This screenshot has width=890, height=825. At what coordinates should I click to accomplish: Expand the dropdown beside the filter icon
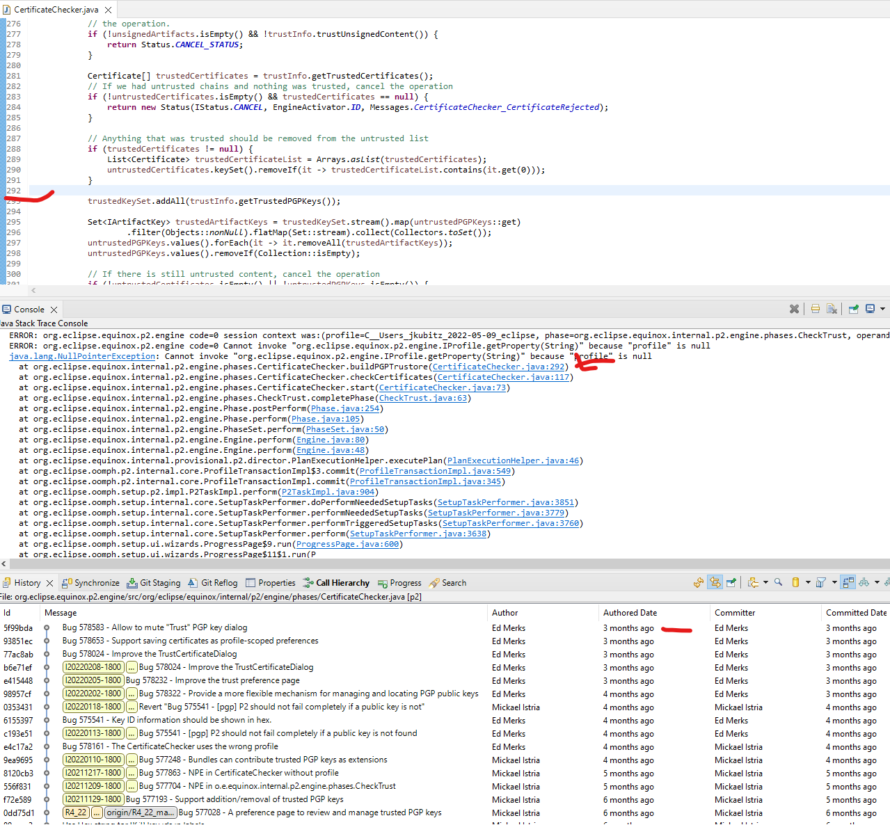tap(834, 582)
